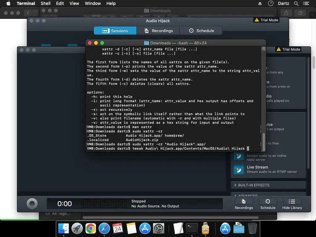
Task: Open the Trash in the Dock
Action: coord(252,228)
